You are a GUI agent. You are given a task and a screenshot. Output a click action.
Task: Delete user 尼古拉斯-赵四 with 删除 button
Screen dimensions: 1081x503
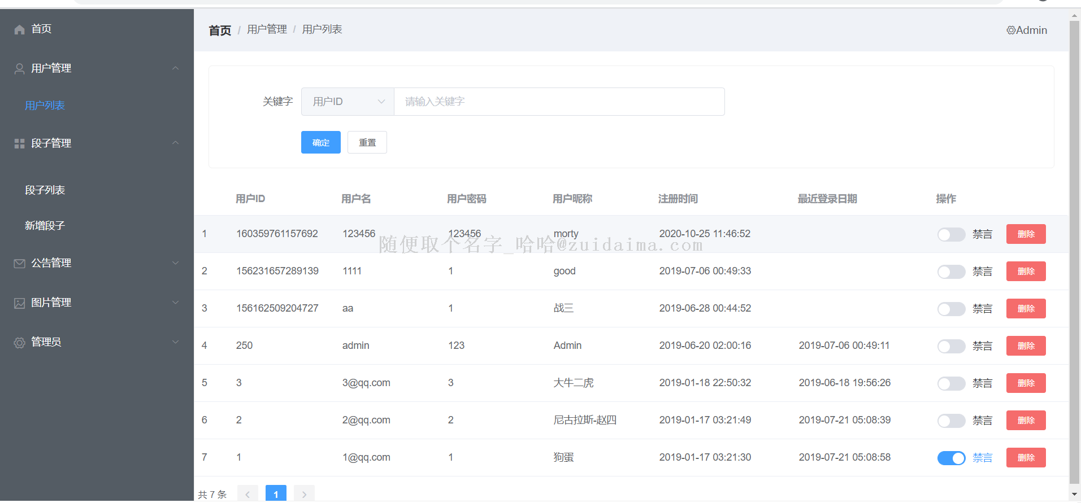coord(1026,421)
